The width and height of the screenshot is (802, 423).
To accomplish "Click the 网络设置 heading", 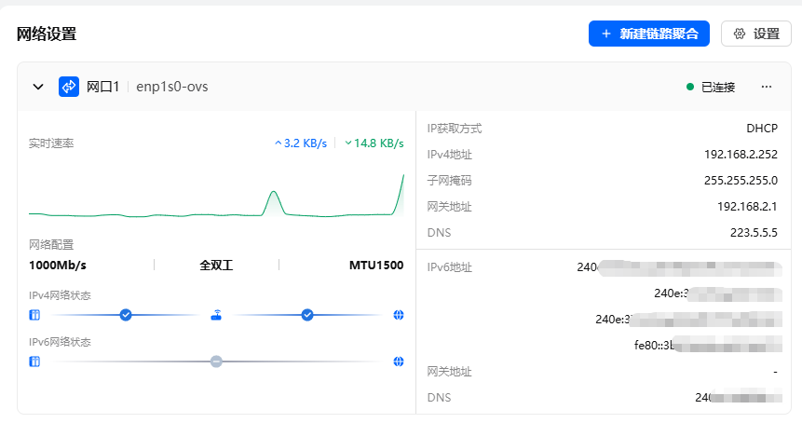I will tap(47, 34).
